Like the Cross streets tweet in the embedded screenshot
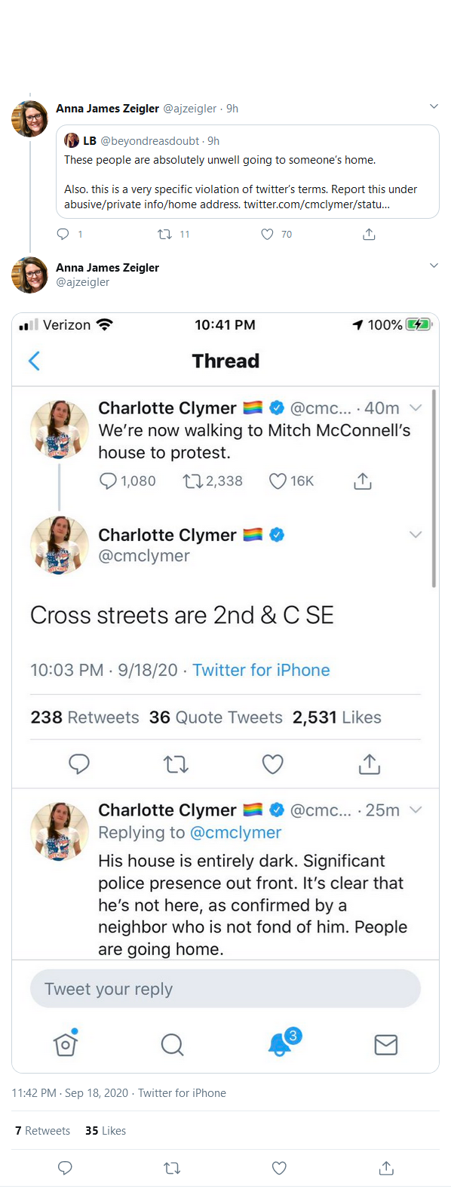 272,764
